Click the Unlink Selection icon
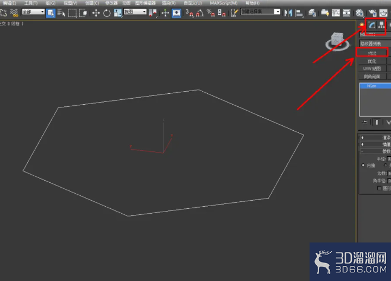Viewport: 391px width, 281px height. click(x=3, y=12)
